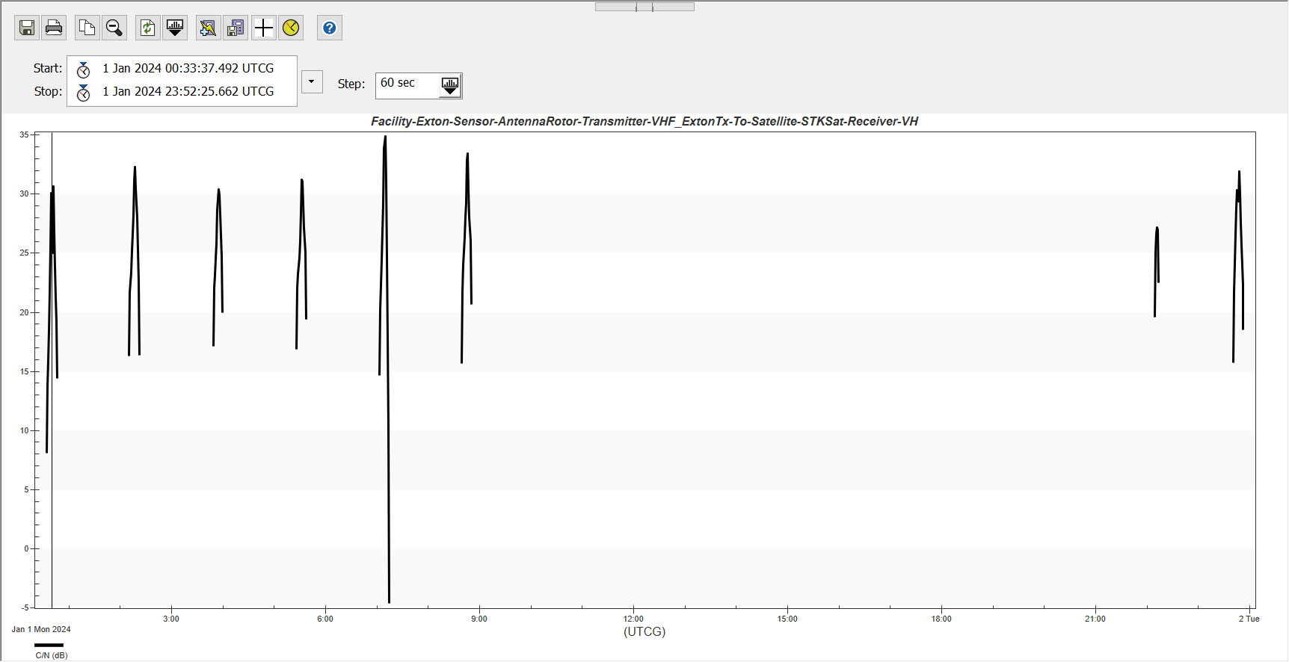Click the Stop time stopwatch icon
The height and width of the screenshot is (662, 1289).
coord(84,93)
